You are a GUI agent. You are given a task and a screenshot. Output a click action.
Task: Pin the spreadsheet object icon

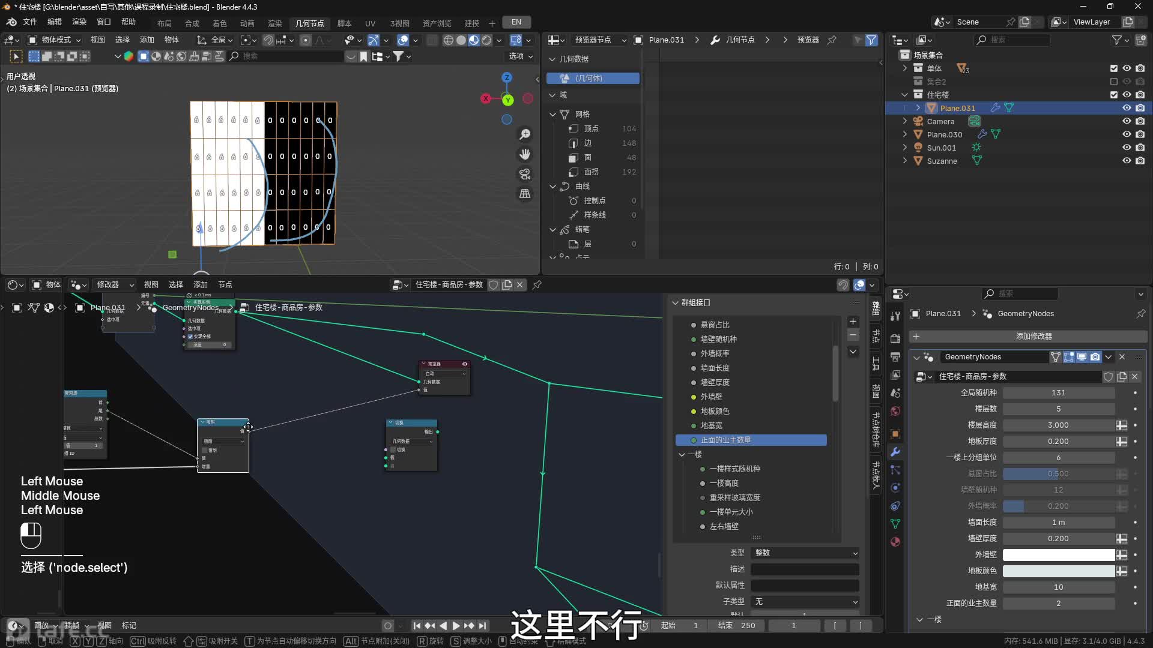point(832,40)
